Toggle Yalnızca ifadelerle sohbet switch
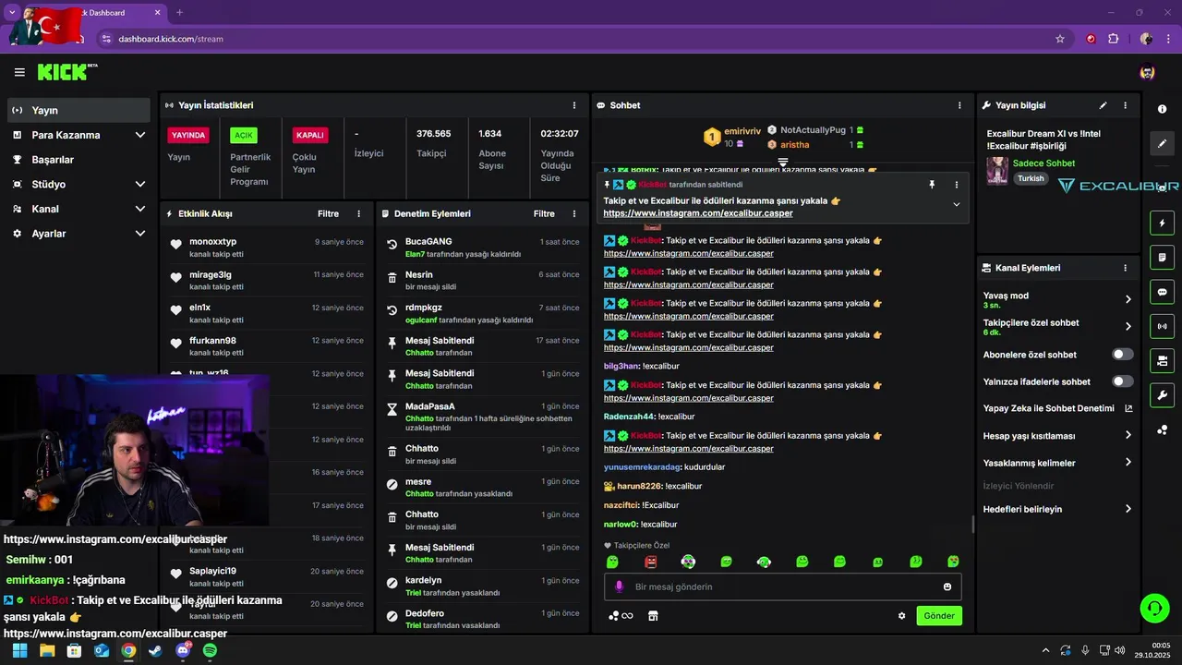1182x665 pixels. click(1122, 381)
